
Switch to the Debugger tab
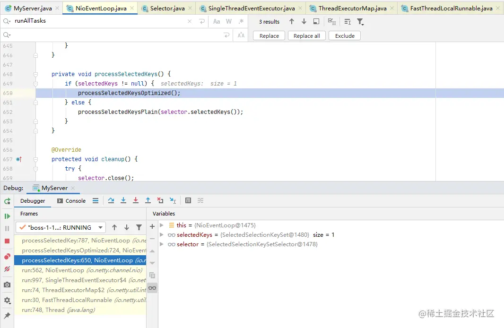point(33,201)
